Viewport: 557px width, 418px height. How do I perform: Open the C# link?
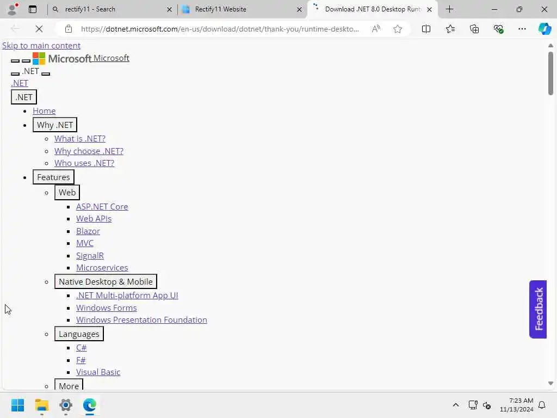pyautogui.click(x=82, y=348)
